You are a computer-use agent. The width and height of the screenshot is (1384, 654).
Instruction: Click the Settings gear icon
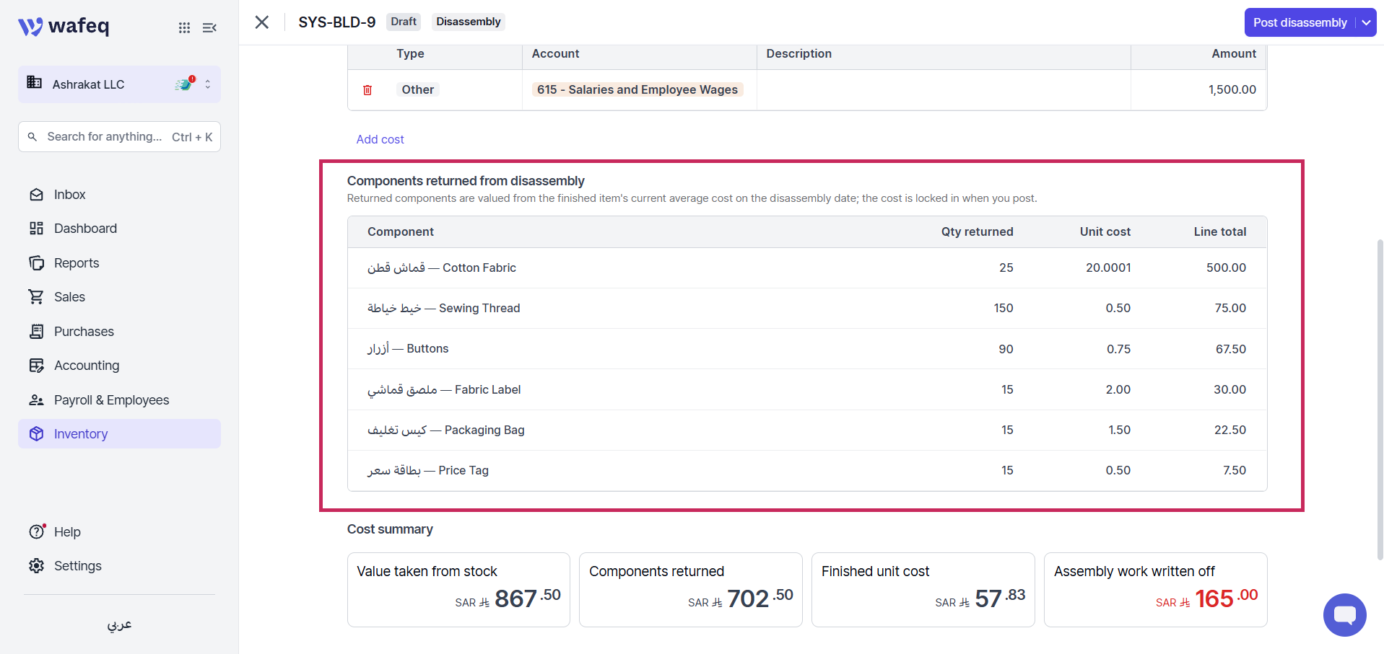[37, 566]
